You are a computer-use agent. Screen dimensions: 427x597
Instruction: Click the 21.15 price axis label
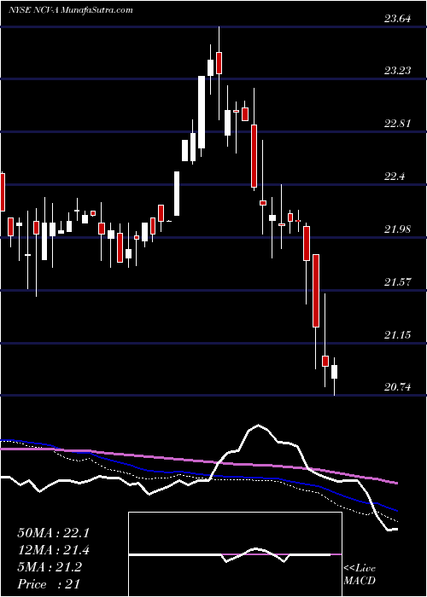(x=398, y=335)
